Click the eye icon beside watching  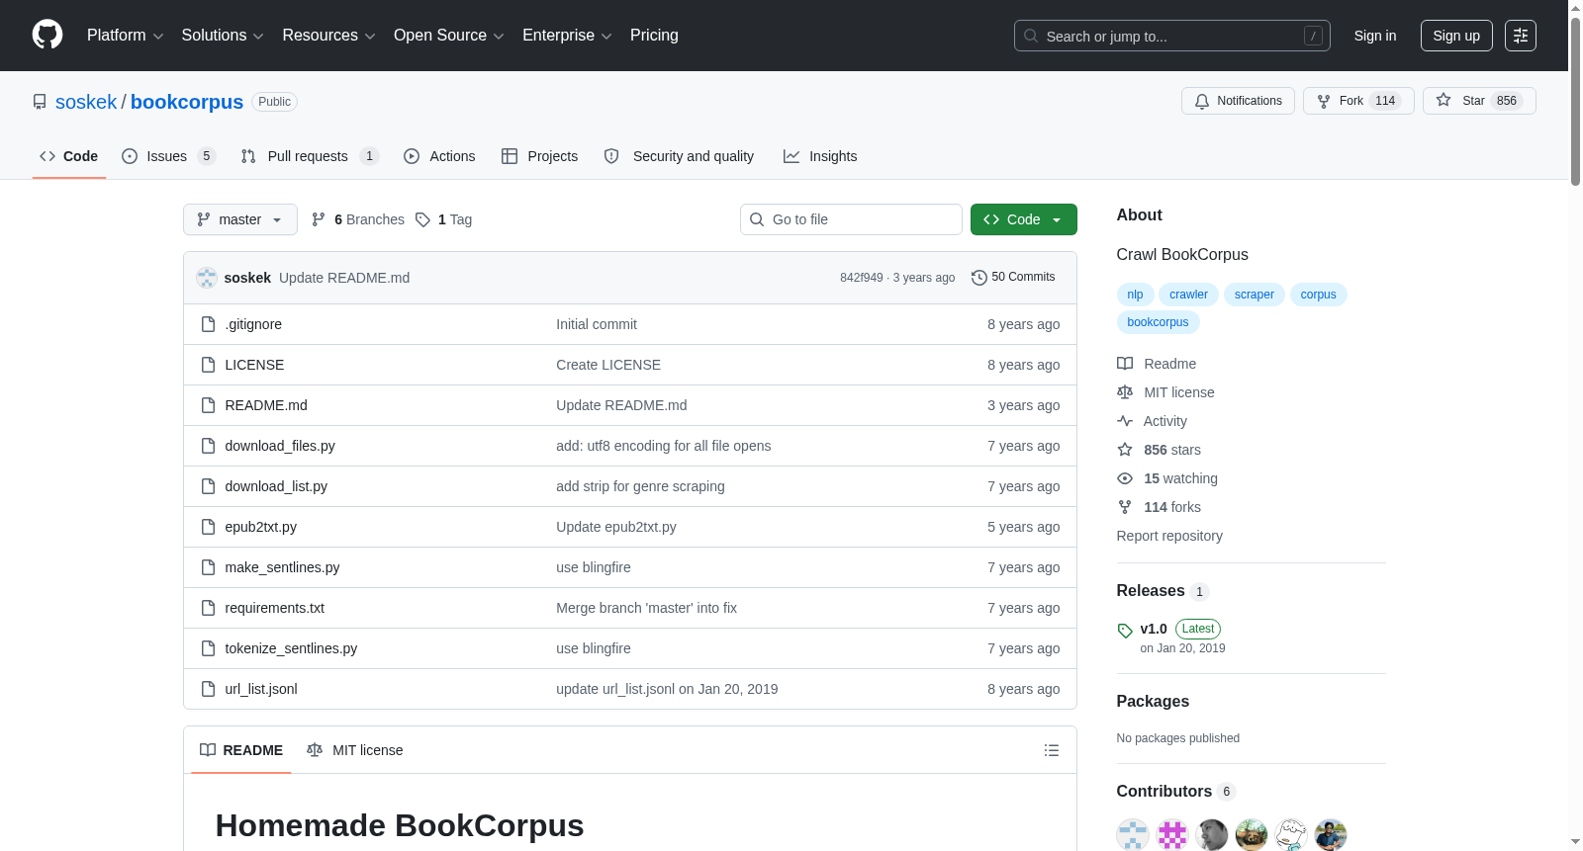pyautogui.click(x=1125, y=478)
